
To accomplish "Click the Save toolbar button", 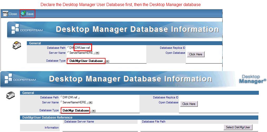I will [x=27, y=14].
